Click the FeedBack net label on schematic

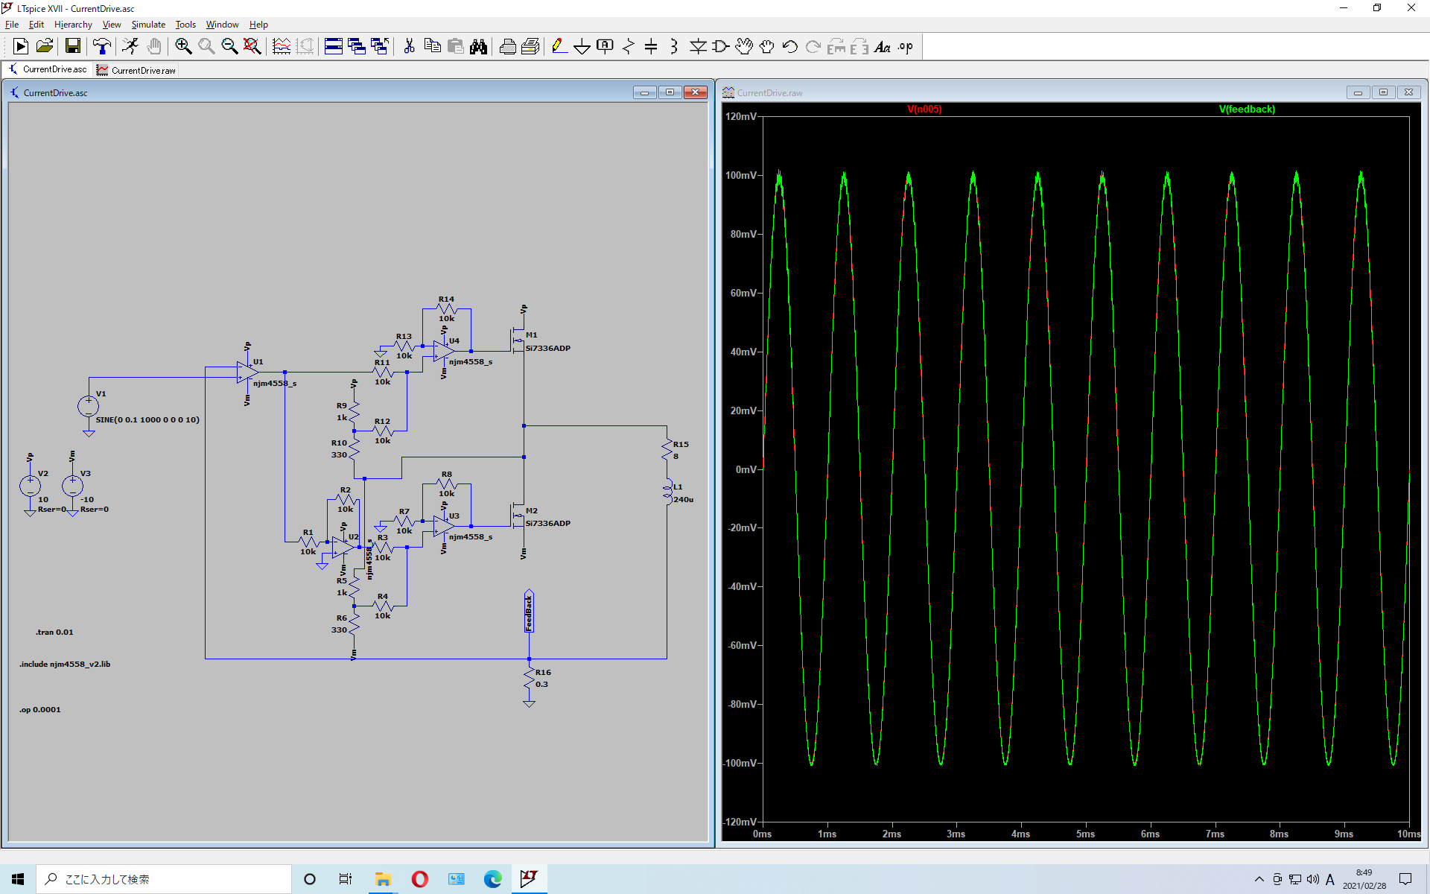pos(529,612)
